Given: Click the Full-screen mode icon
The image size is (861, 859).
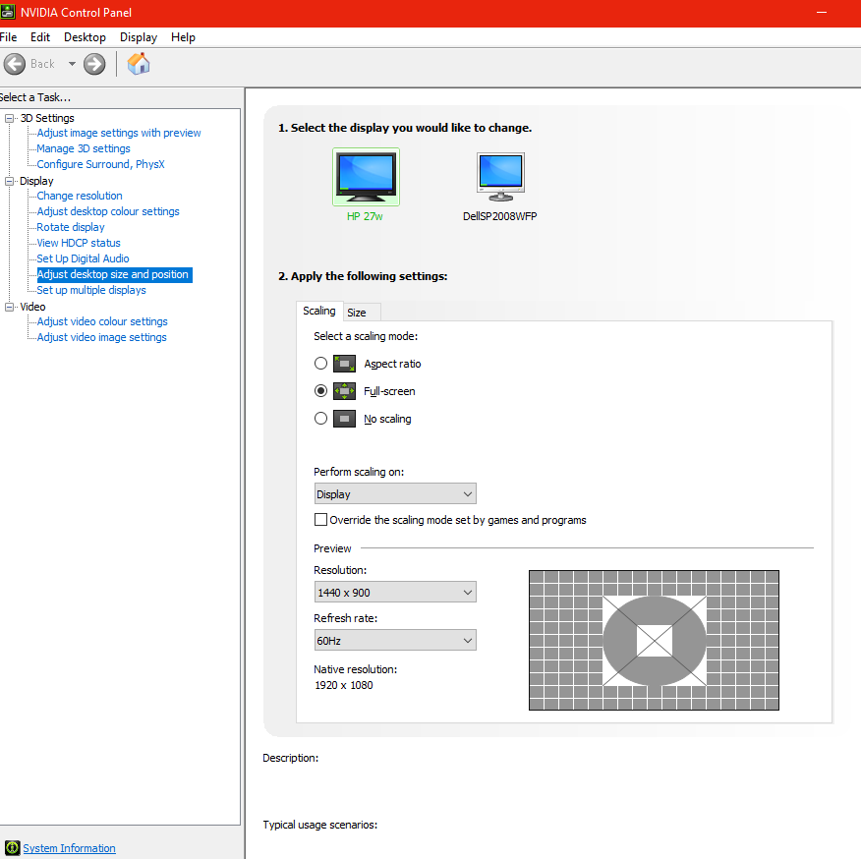Looking at the screenshot, I should (344, 391).
